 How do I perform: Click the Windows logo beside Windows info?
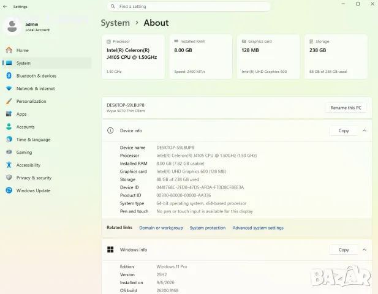coord(110,250)
